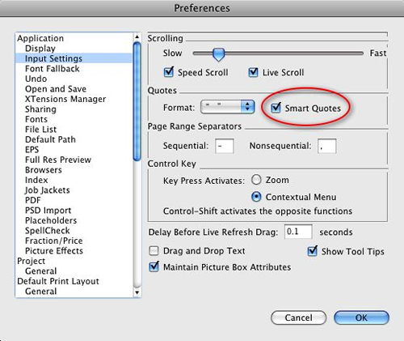The height and width of the screenshot is (341, 404).
Task: Uncheck Show Tool Tips
Action: pyautogui.click(x=313, y=251)
